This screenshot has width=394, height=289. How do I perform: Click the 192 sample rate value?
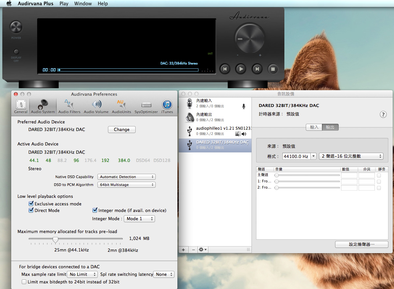tap(105, 160)
